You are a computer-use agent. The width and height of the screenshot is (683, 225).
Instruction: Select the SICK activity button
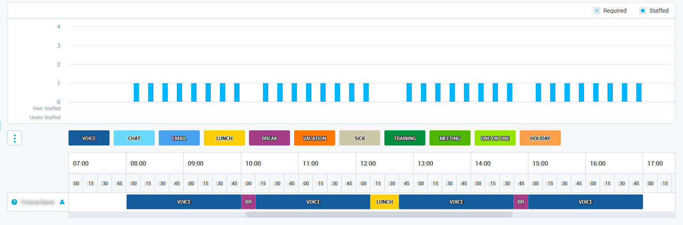(360, 138)
